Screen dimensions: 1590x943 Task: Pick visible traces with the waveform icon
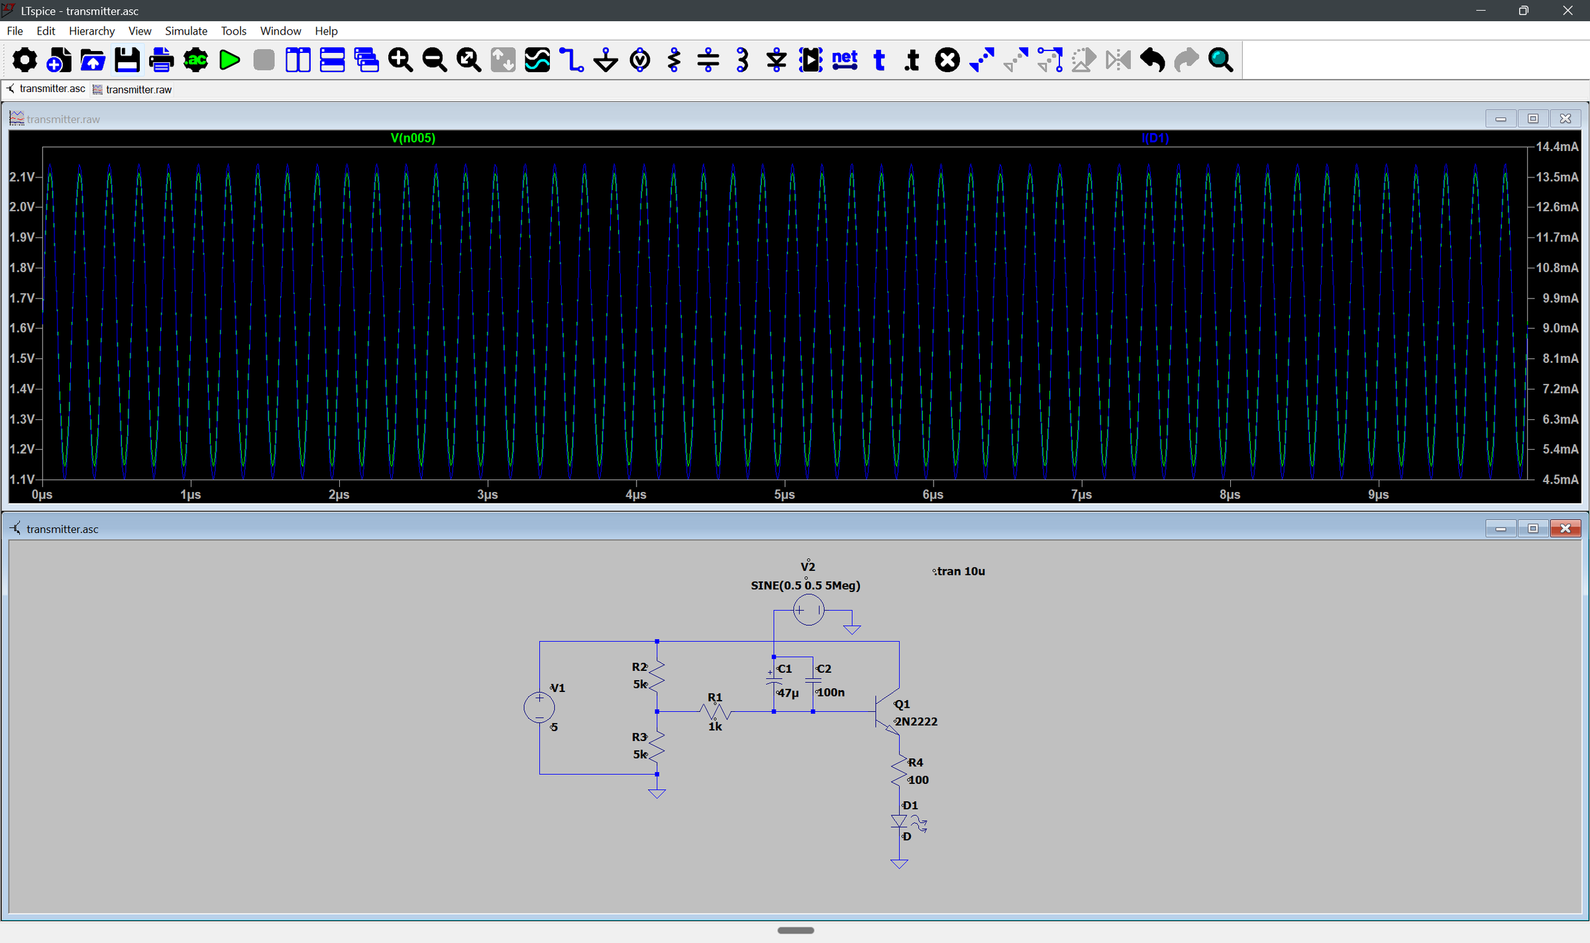coord(537,60)
